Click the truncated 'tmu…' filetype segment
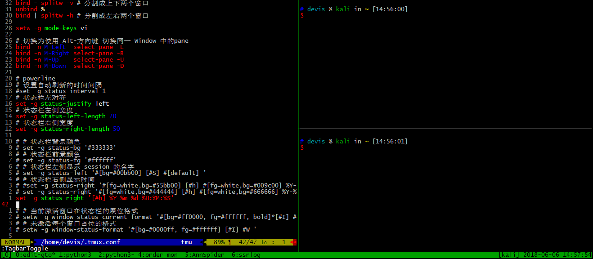 pos(188,242)
